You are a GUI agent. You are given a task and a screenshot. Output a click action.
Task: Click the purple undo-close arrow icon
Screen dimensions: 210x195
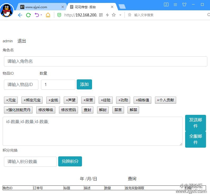point(37,15)
